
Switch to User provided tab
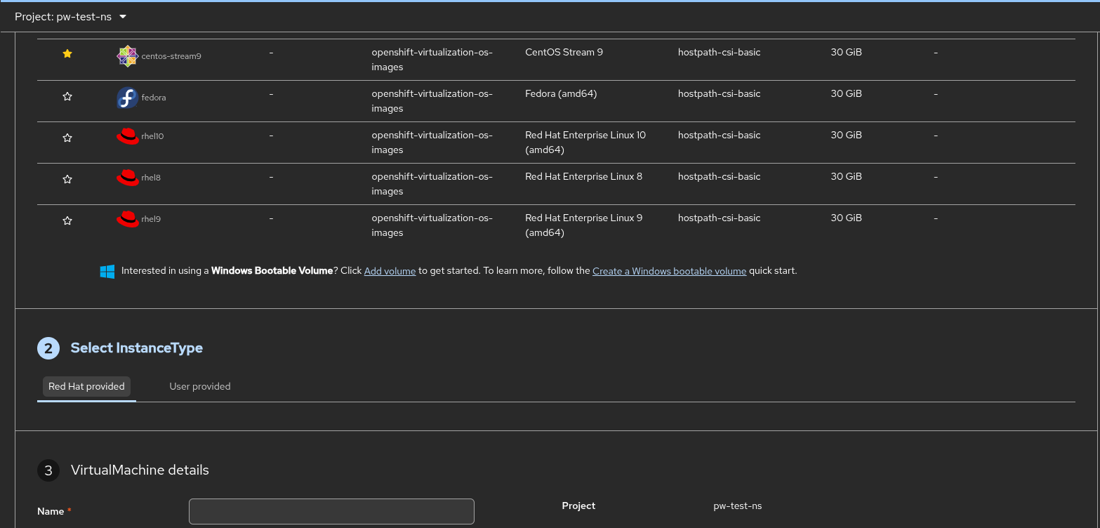[x=200, y=387]
